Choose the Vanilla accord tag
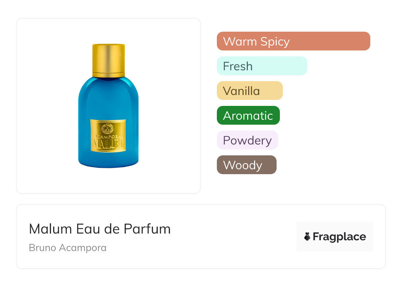Screen dimensions: 402x285 click(250, 91)
